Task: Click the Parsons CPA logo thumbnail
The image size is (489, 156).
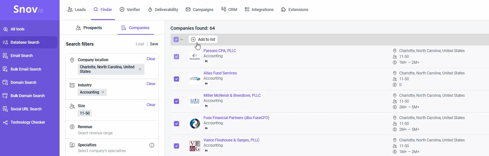Action: click(195, 57)
